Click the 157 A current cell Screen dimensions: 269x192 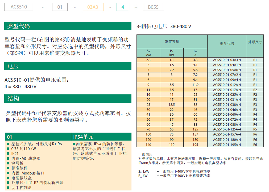tap(195, 134)
